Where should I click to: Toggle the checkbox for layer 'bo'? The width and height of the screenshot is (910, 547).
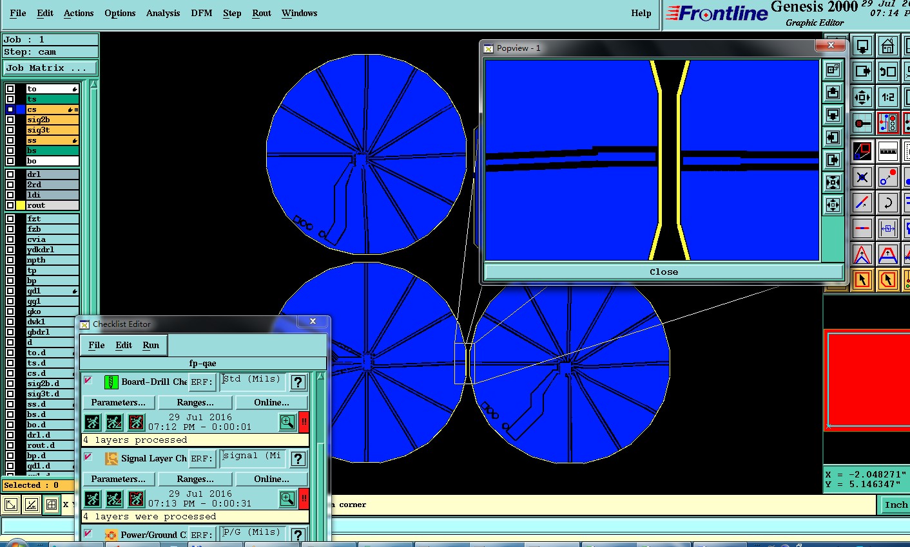click(10, 161)
